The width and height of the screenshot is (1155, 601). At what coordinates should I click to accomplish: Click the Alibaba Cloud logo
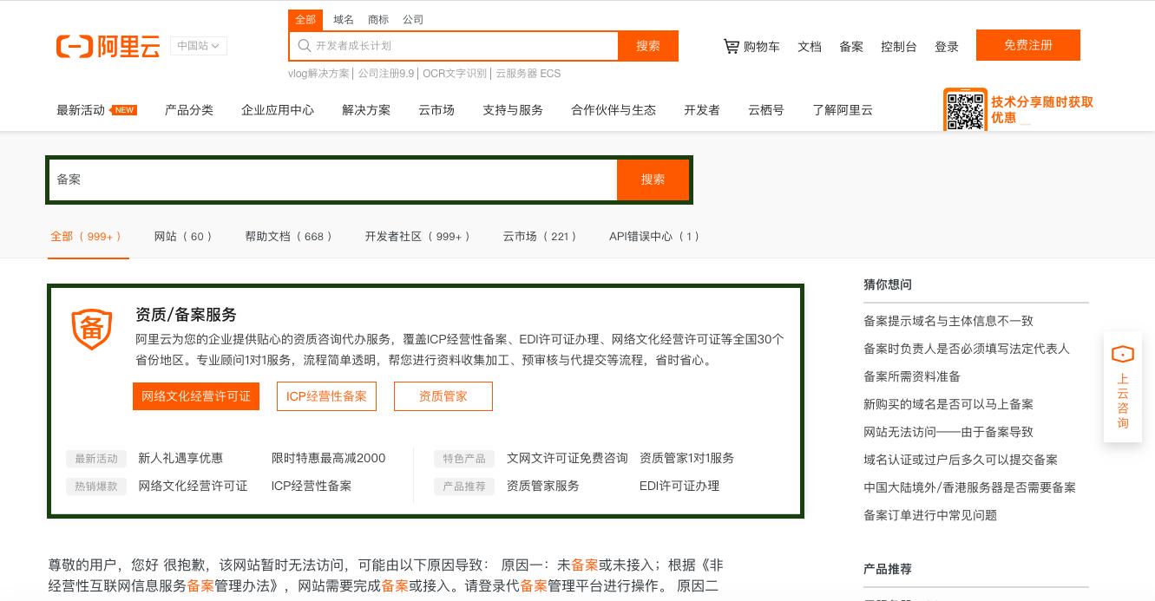108,46
